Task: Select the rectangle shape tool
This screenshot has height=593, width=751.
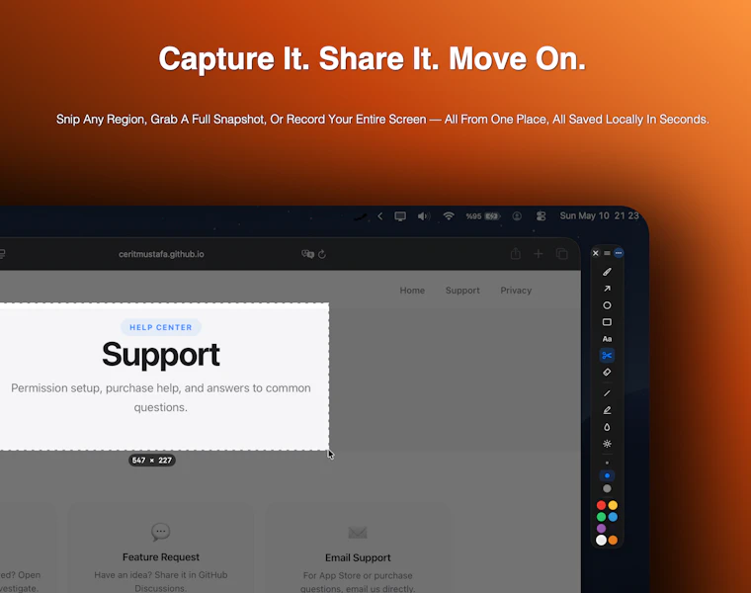Action: click(607, 322)
